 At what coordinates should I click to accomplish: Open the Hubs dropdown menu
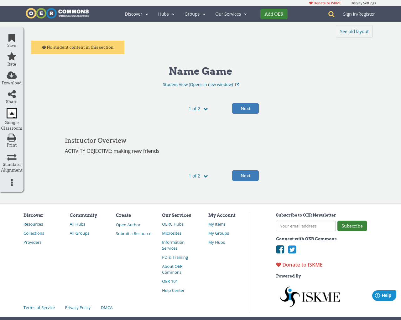pos(166,14)
